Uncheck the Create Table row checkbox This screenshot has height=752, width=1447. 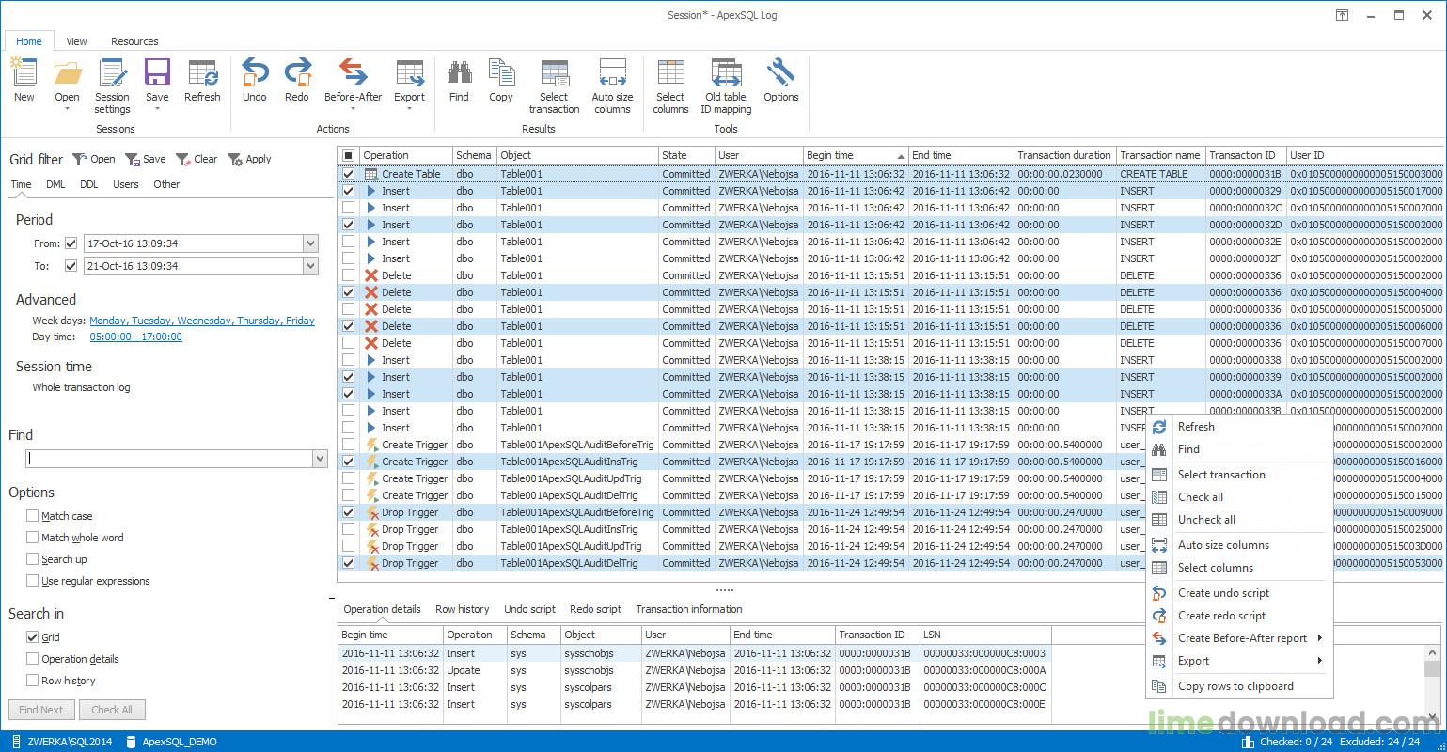[347, 173]
